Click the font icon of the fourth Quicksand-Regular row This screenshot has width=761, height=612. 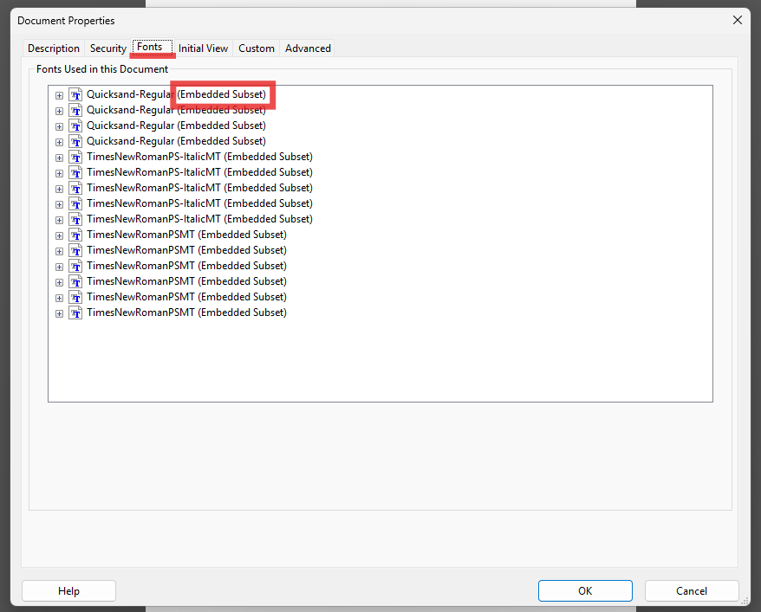pos(75,141)
